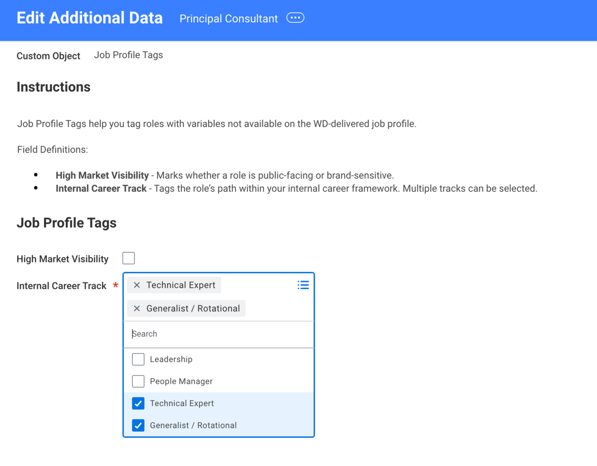Screen dimensions: 597x466
Task: Click the Technical Expert option text in list
Action: pos(182,404)
